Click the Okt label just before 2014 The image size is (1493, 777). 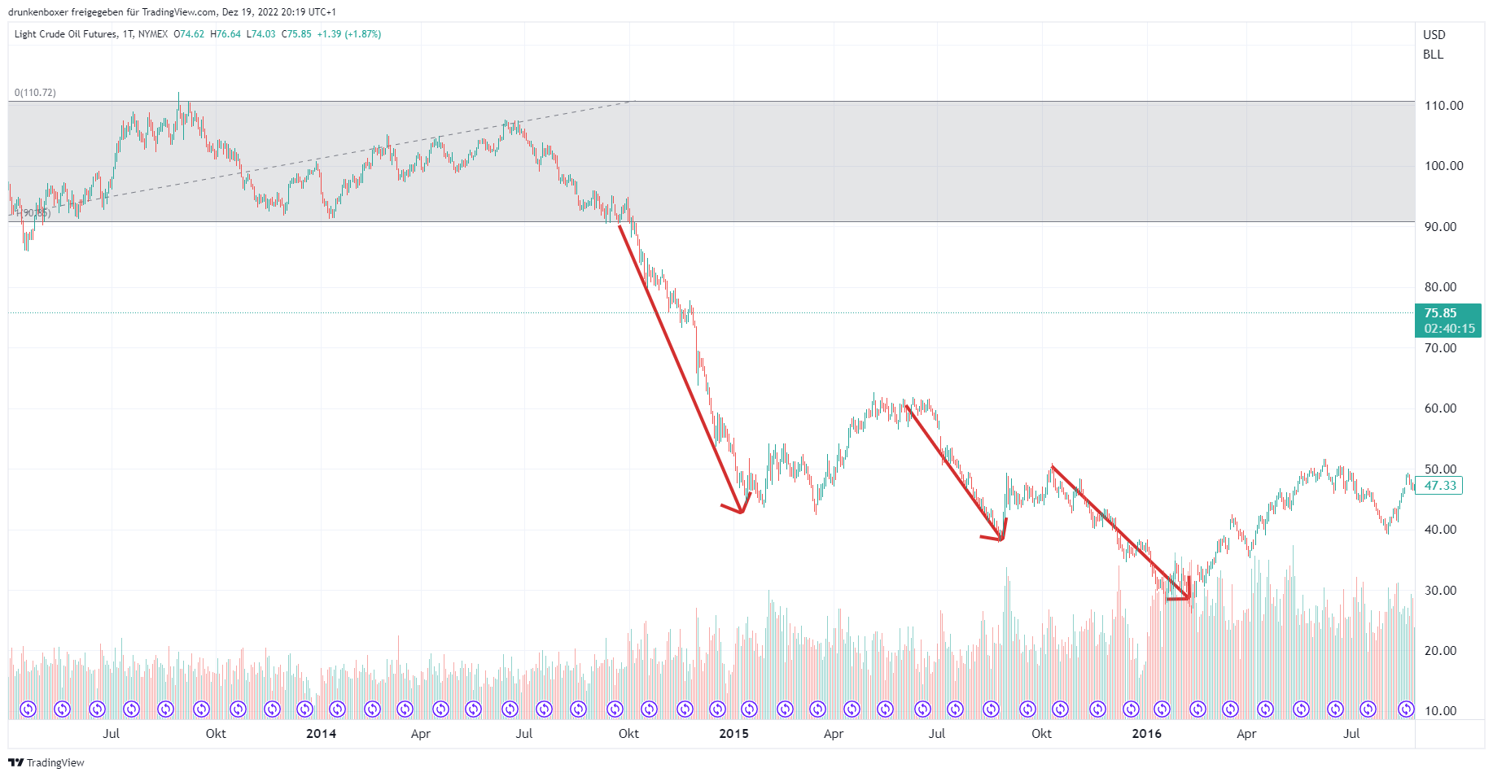coord(216,734)
